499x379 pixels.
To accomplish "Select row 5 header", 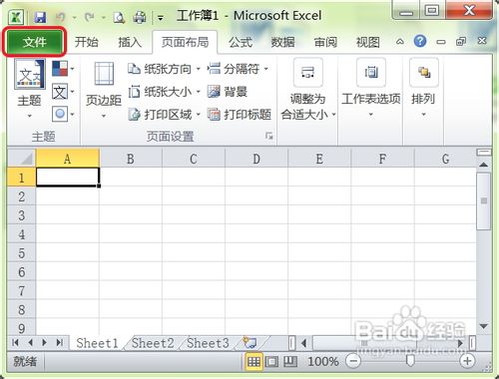I will [x=22, y=253].
